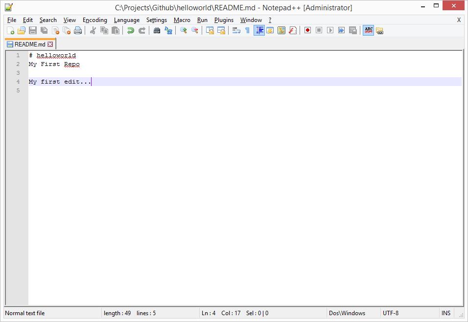Screen dimensions: 468x322
Task: Click line number 3 in margin
Action: pyautogui.click(x=18, y=73)
